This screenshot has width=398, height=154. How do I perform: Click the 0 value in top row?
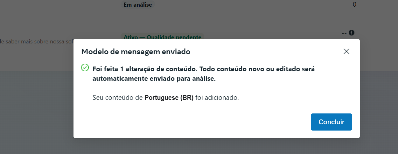pos(354,4)
